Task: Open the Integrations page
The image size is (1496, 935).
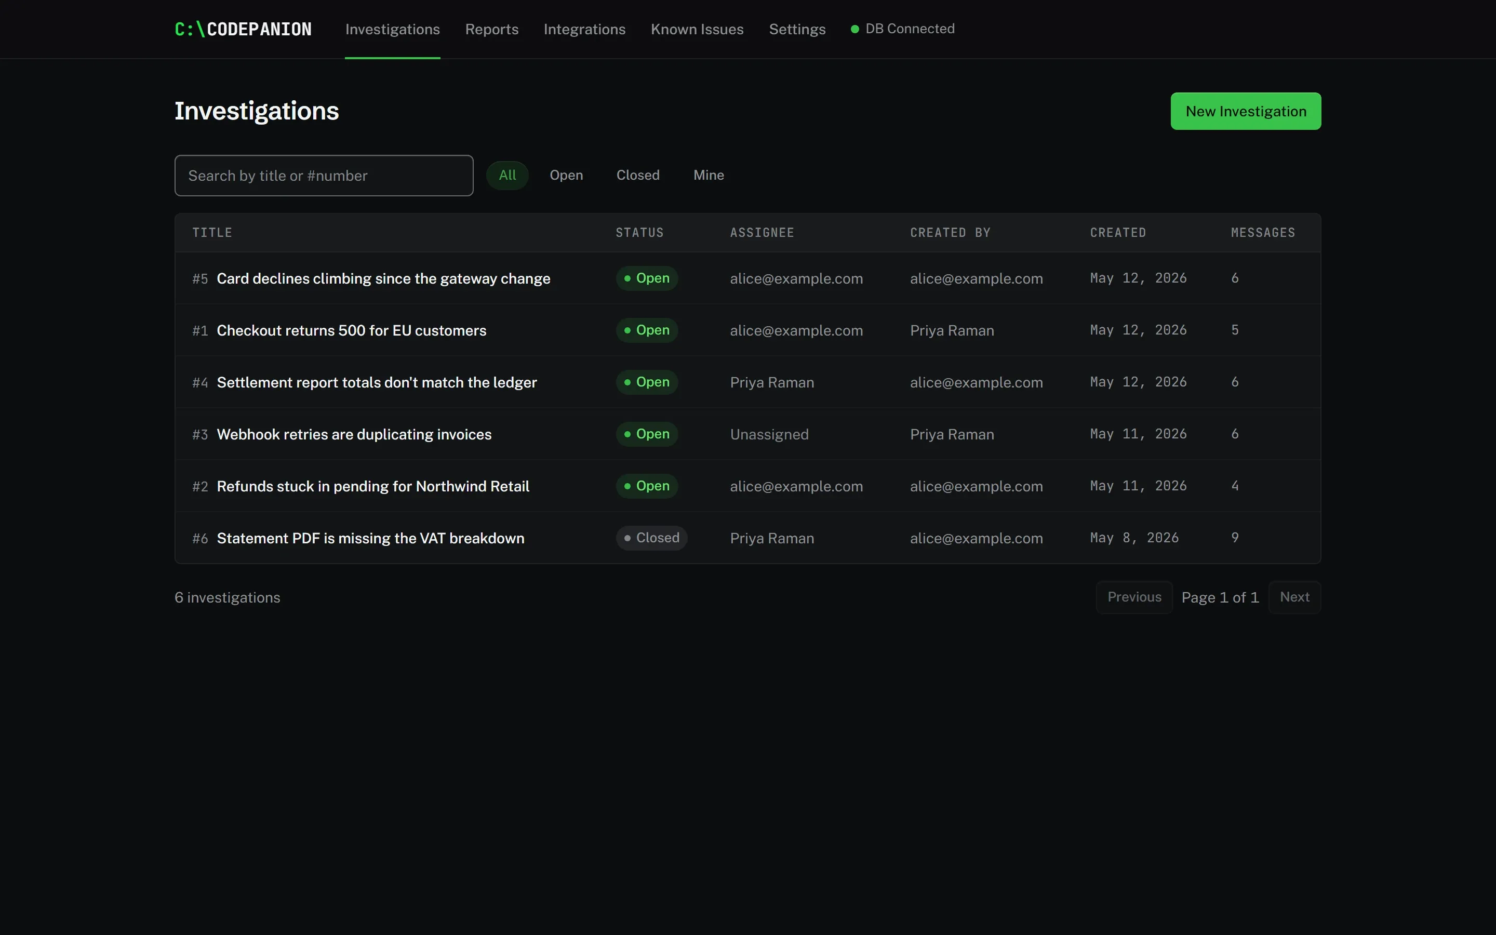Action: [x=584, y=29]
